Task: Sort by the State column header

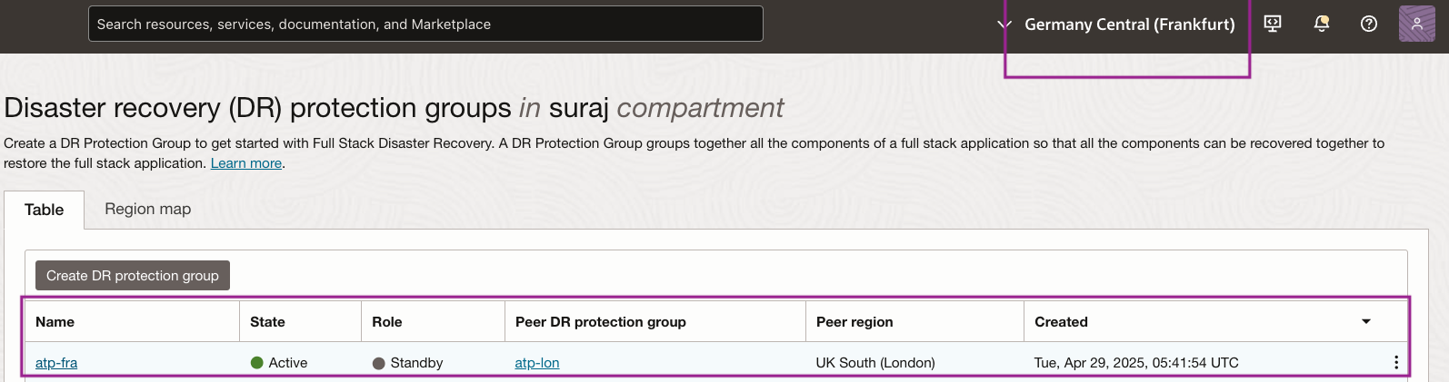Action: coord(267,322)
